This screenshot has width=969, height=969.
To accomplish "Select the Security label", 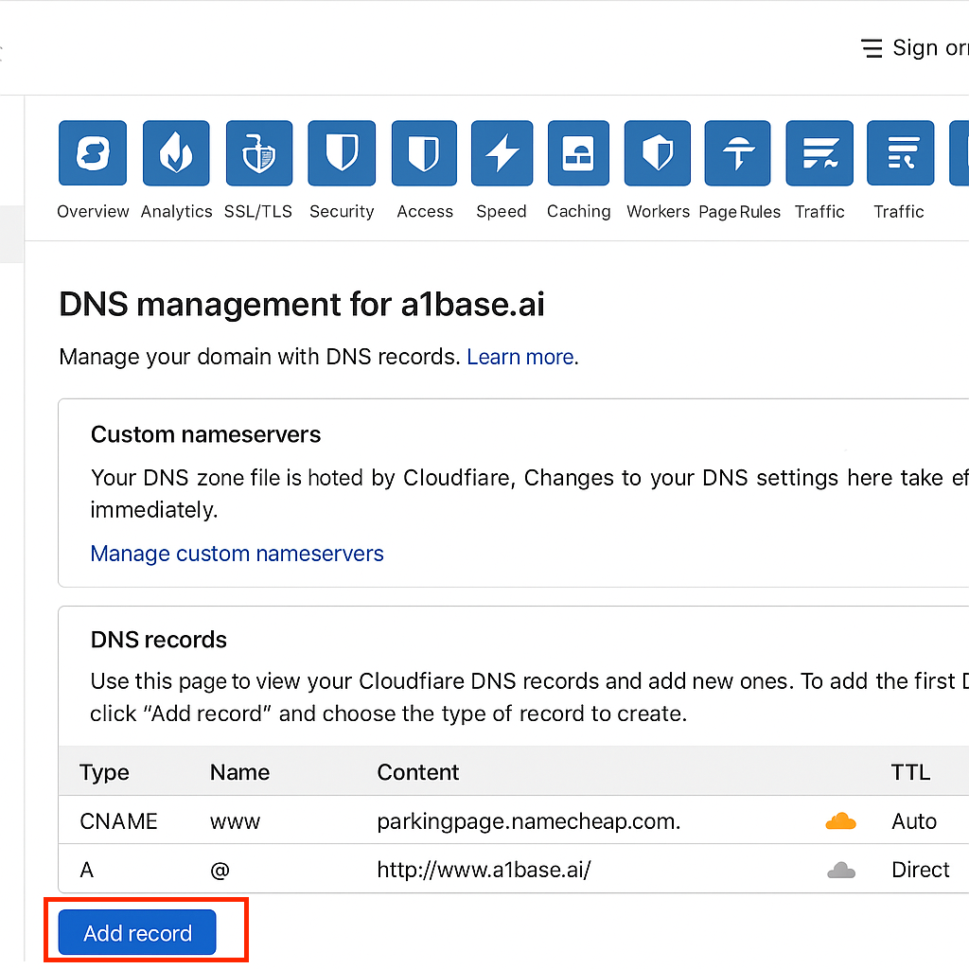I will (x=342, y=211).
